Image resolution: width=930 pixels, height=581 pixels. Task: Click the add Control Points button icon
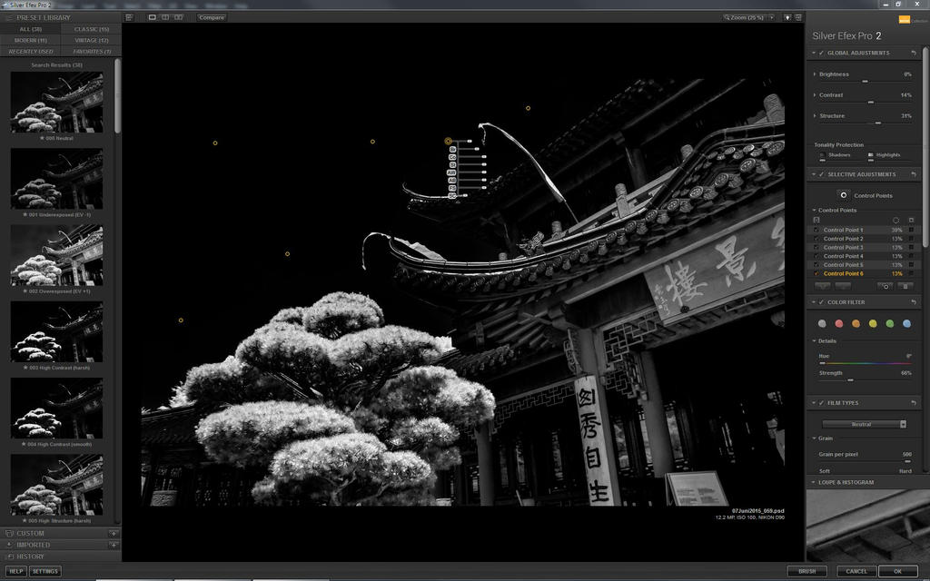(844, 195)
